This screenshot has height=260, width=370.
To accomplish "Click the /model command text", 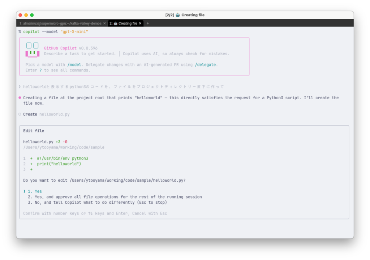I will coord(74,65).
